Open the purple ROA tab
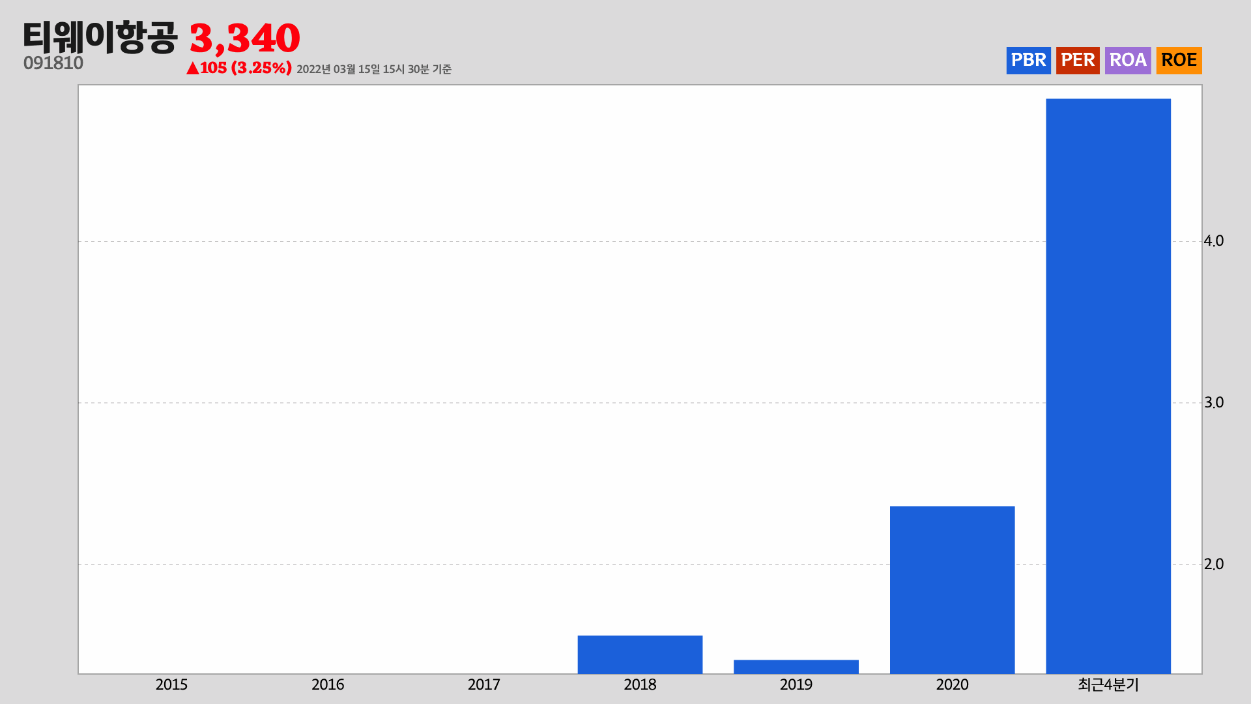Screen dimensions: 1251x704 click(x=1128, y=60)
